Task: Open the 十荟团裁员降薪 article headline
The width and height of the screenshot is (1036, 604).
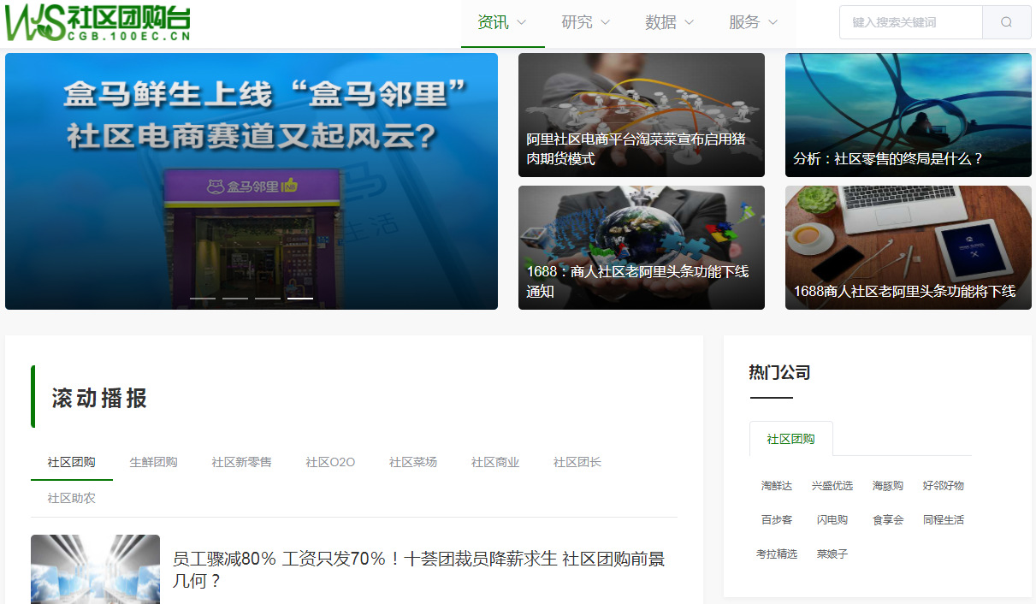Action: pos(418,570)
